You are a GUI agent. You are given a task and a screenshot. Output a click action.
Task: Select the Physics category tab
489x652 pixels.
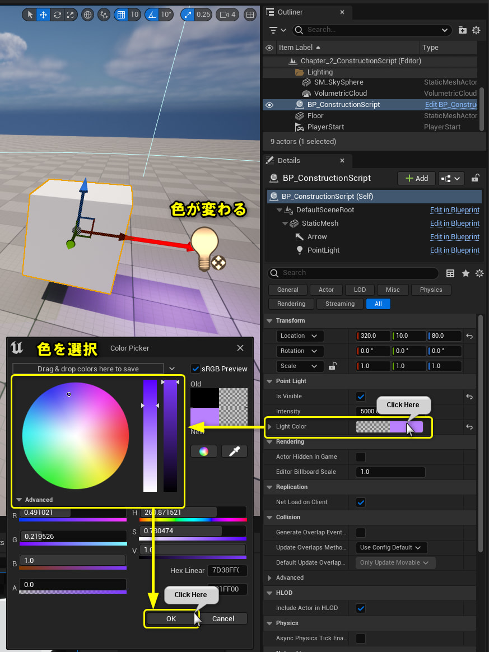coord(431,290)
